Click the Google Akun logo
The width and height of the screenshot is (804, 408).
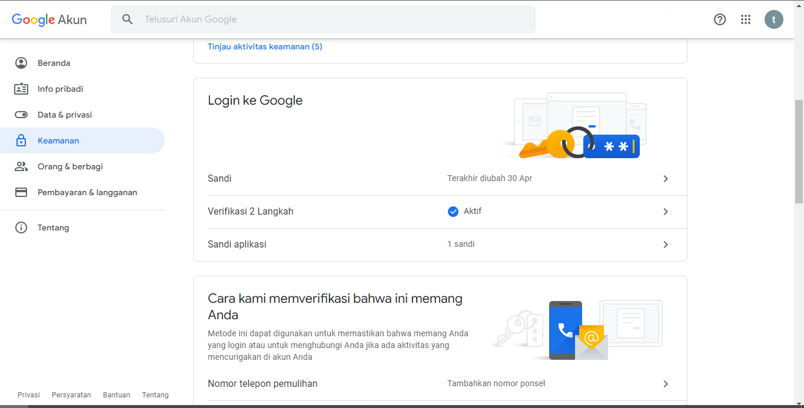[49, 19]
